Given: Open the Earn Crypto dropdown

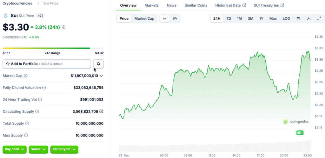Looking at the screenshot, I should 64,149.
